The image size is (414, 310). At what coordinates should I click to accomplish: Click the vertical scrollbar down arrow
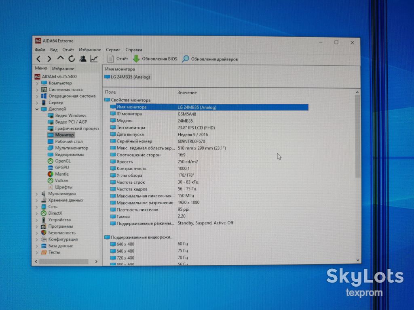coord(357,260)
